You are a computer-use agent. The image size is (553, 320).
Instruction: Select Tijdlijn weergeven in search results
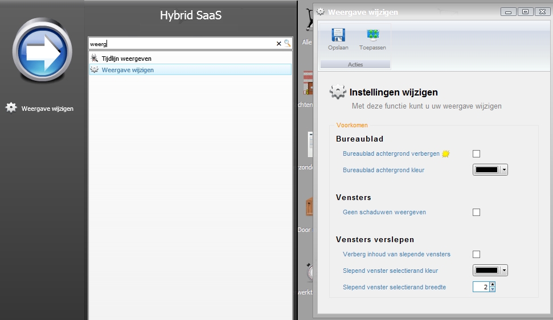(126, 59)
